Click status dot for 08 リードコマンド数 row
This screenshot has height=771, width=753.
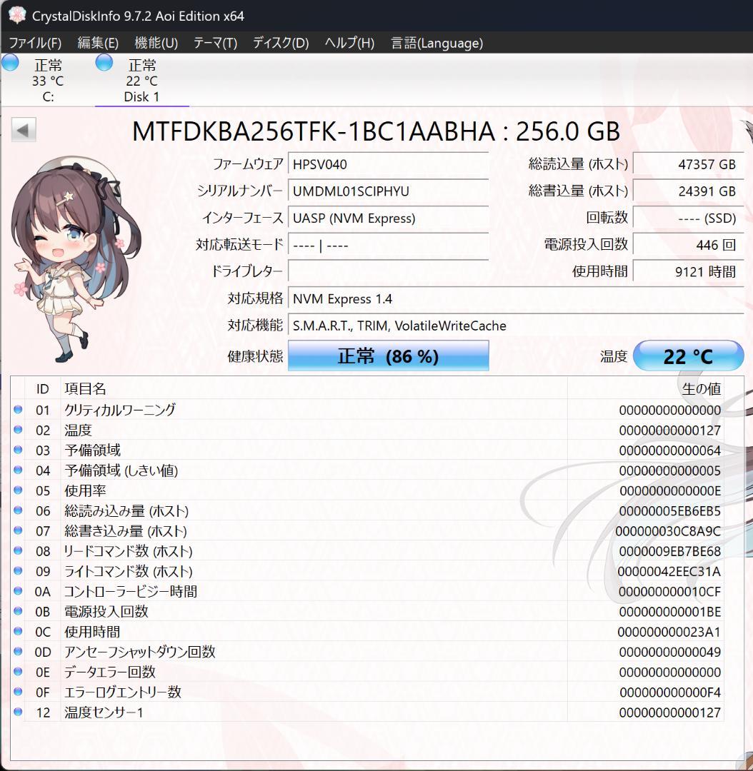coord(18,550)
